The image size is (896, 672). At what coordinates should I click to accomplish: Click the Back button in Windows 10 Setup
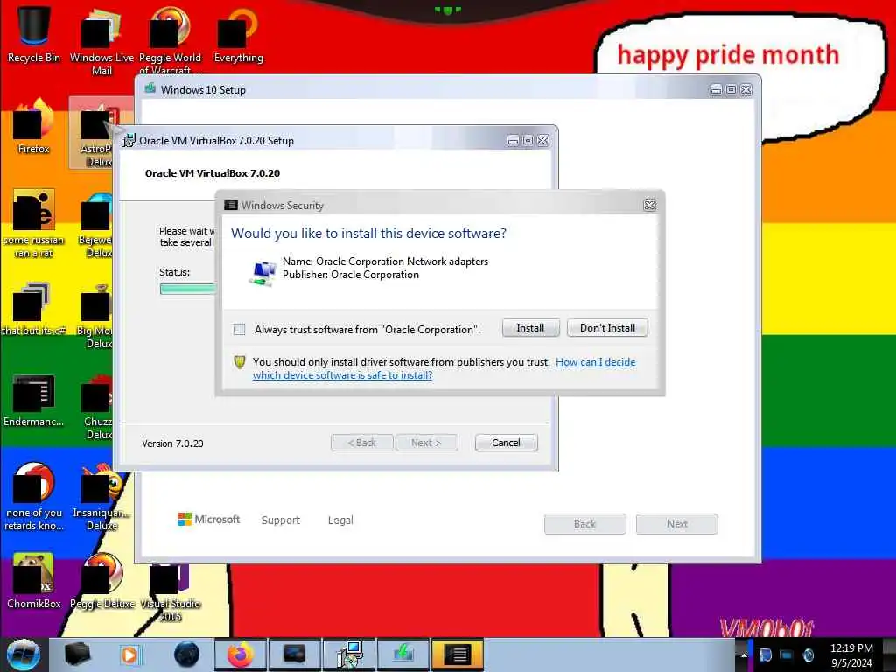pos(584,524)
